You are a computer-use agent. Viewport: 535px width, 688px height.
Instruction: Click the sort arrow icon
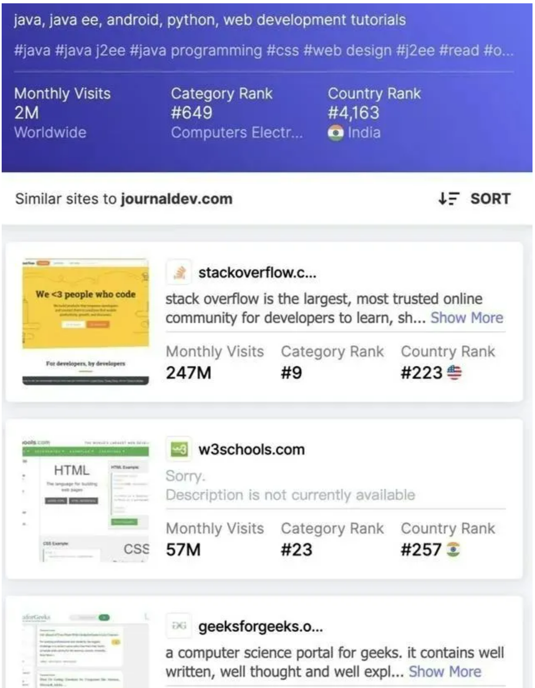pos(448,199)
